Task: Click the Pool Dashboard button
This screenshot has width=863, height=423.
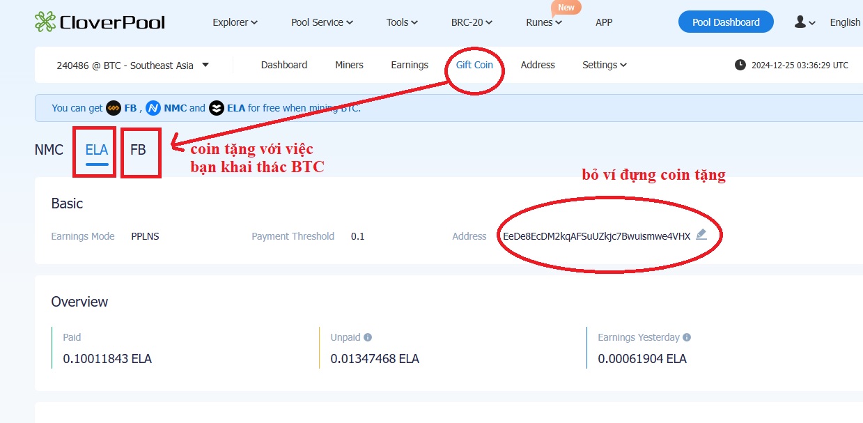Action: pyautogui.click(x=726, y=22)
